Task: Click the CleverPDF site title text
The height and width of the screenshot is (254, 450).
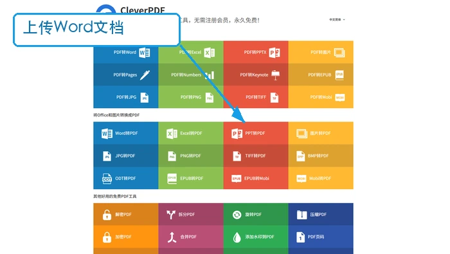Action: (143, 10)
